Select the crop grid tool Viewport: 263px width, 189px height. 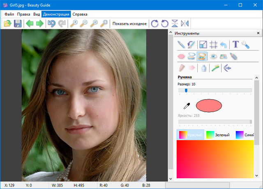point(213,44)
